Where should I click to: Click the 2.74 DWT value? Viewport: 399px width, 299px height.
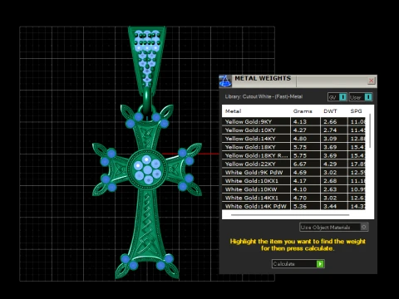(x=330, y=130)
